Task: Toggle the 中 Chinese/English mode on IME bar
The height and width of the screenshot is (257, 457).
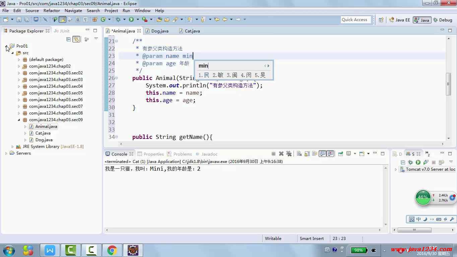Action: (418, 219)
